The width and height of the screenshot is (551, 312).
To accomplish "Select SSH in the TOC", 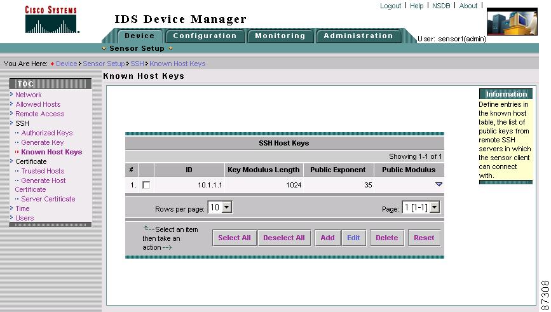I will point(22,123).
